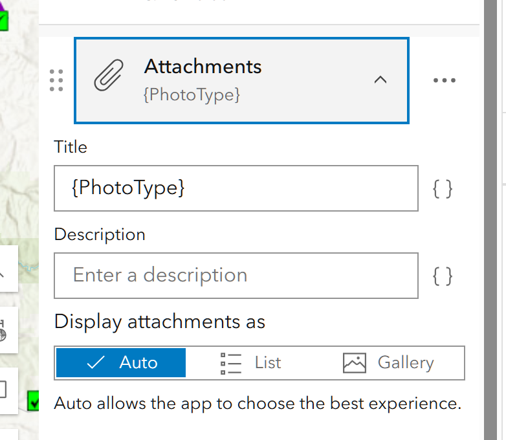Select Gallery display mode
506x440 pixels.
(388, 362)
